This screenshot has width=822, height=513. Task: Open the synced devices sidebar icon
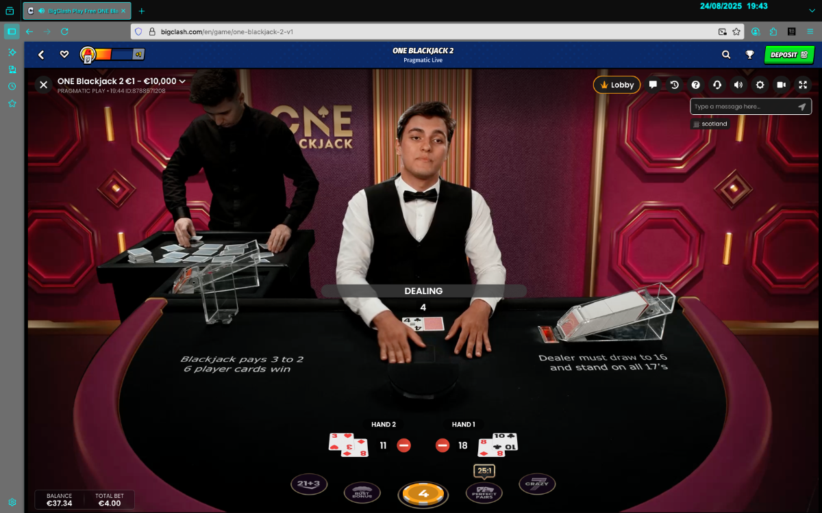click(12, 69)
